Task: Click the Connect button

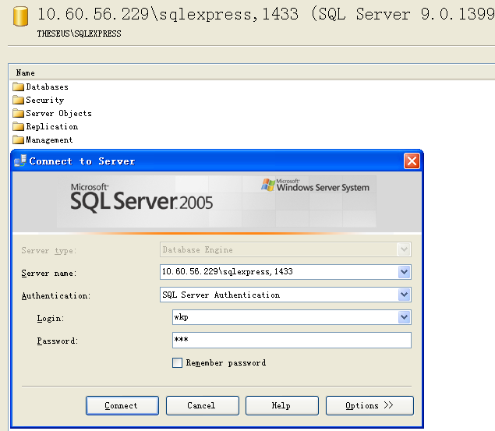Action: (122, 406)
